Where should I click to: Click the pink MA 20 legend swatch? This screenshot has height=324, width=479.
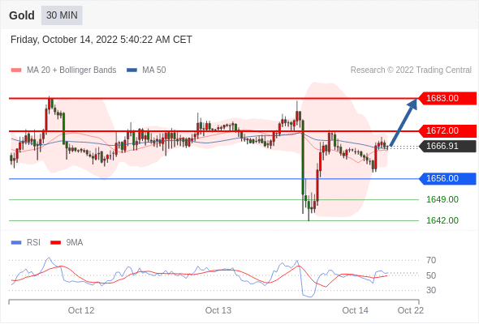click(x=16, y=70)
